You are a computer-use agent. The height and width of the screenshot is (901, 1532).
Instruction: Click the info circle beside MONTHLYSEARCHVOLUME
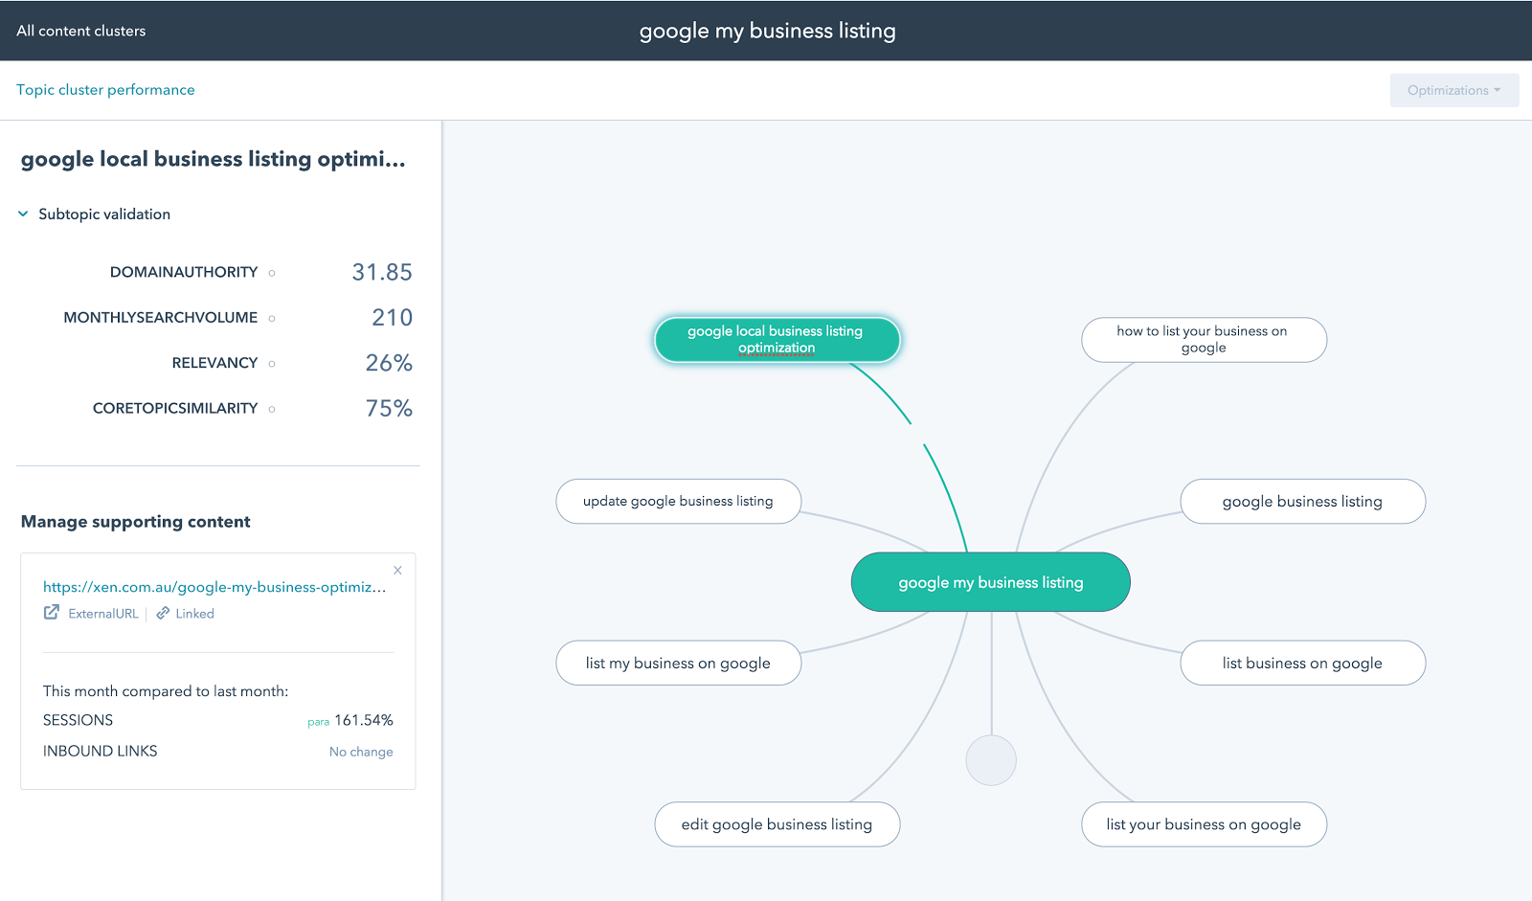(271, 318)
